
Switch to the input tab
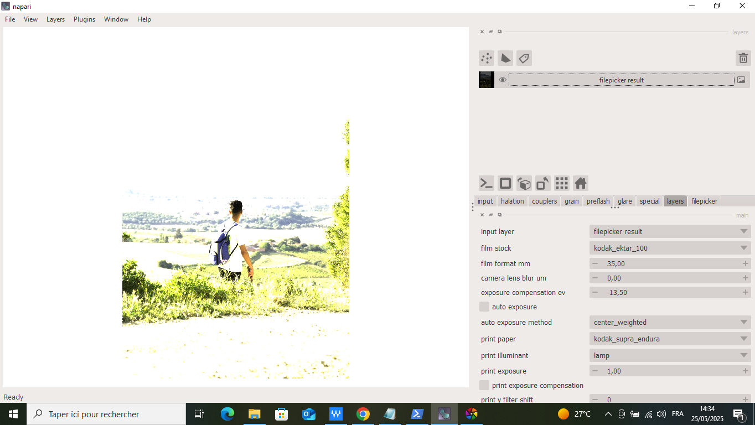485,201
